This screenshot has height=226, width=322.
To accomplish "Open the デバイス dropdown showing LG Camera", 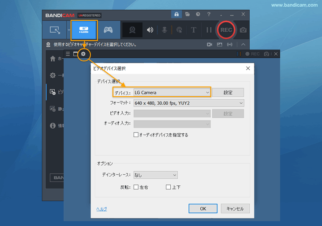I will coord(172,93).
